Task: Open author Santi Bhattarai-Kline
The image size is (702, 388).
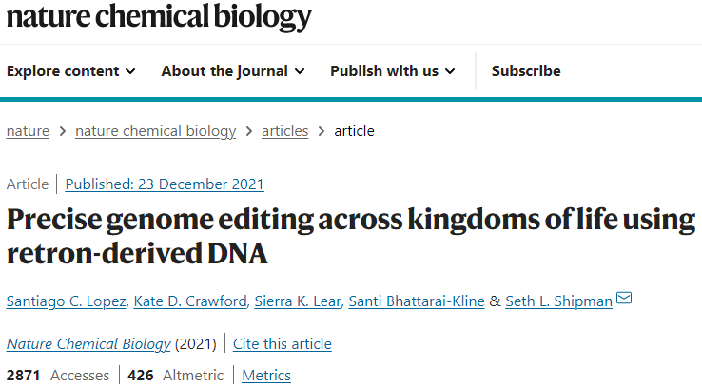Action: click(x=417, y=301)
